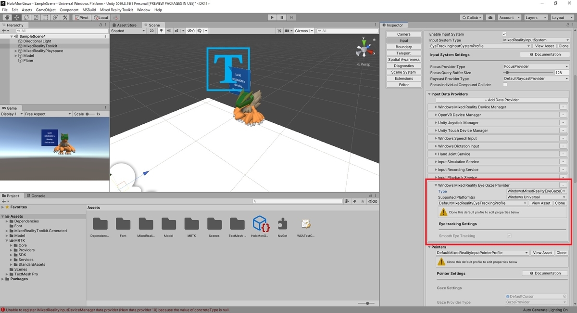Click the Pause button
Viewport: 577px width, 313px height.
(x=282, y=17)
